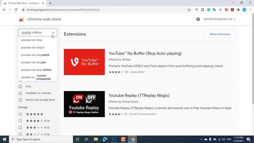
Task: Open Microsoft Edge from the taskbar
Action: pos(105,139)
